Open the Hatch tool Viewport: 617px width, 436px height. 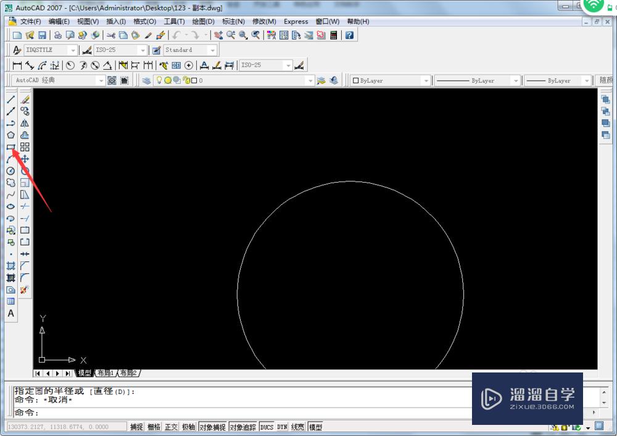(x=10, y=266)
